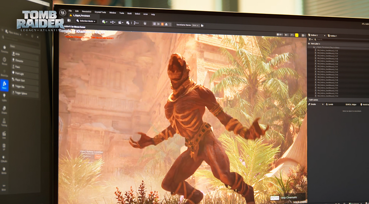This screenshot has width=369, height=204.
Task: Click the save level icon beside Selection Mode
Action: click(69, 20)
